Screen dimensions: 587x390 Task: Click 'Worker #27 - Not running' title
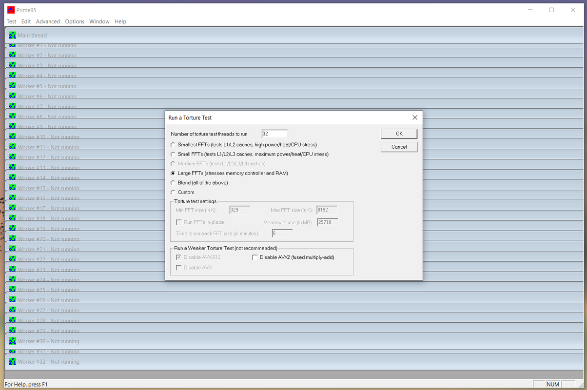48,311
